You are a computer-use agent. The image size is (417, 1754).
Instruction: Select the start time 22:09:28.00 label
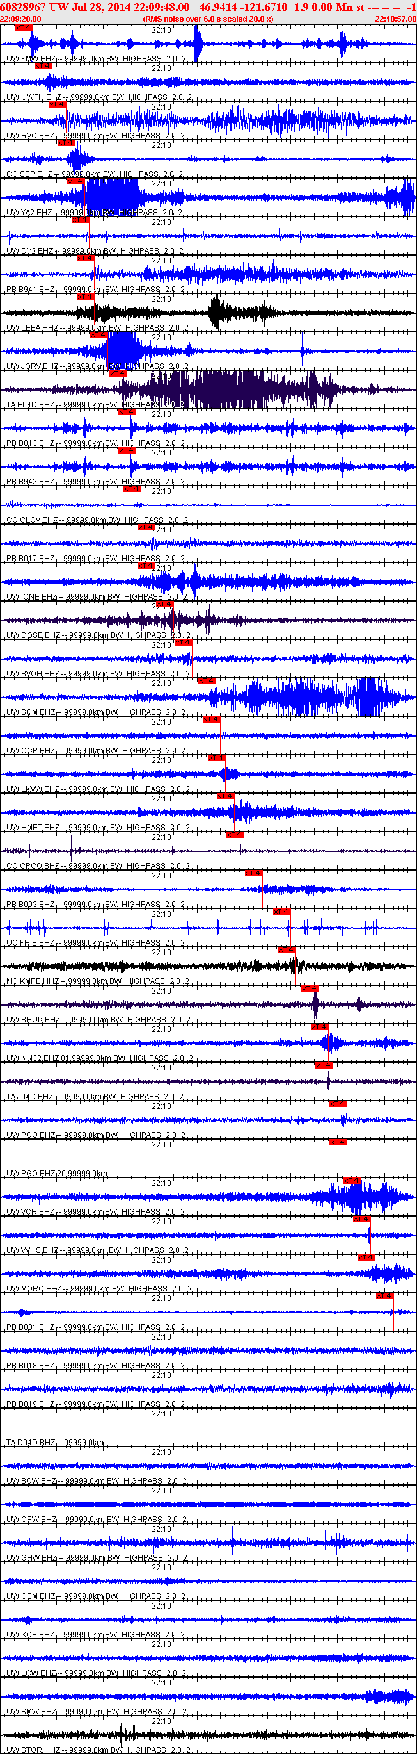point(20,19)
